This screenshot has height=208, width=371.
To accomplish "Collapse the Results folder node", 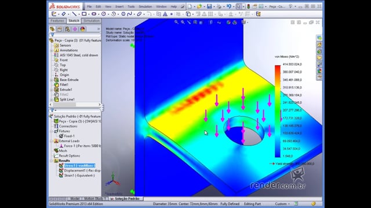I will (52, 161).
